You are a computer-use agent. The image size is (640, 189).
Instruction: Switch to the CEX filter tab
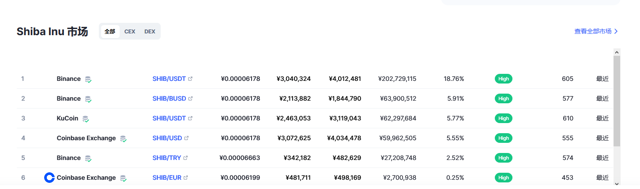pyautogui.click(x=130, y=32)
